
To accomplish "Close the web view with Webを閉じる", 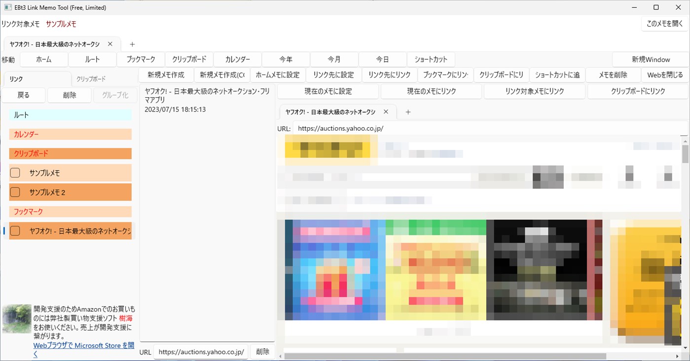I will (x=664, y=75).
